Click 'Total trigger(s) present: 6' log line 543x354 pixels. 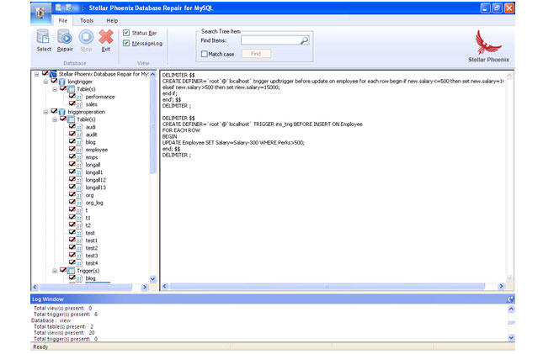coord(66,314)
